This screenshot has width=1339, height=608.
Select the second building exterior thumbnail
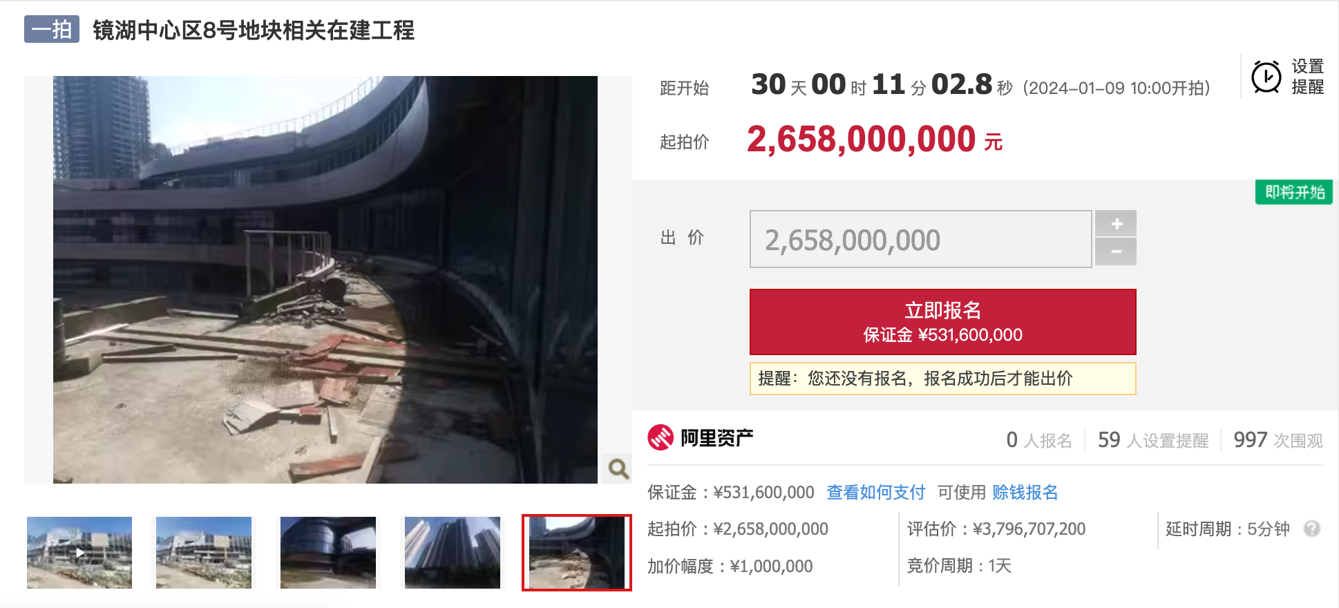point(204,553)
